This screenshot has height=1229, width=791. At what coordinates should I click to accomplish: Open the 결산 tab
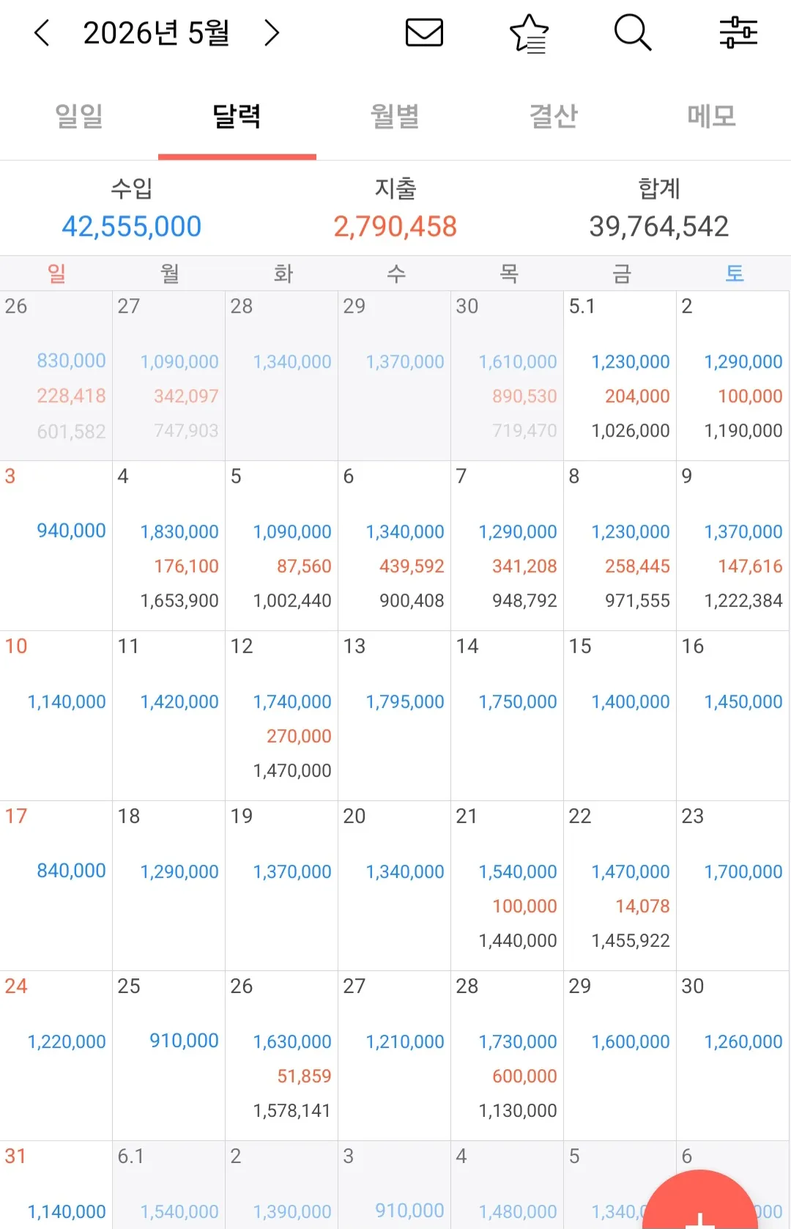[554, 116]
